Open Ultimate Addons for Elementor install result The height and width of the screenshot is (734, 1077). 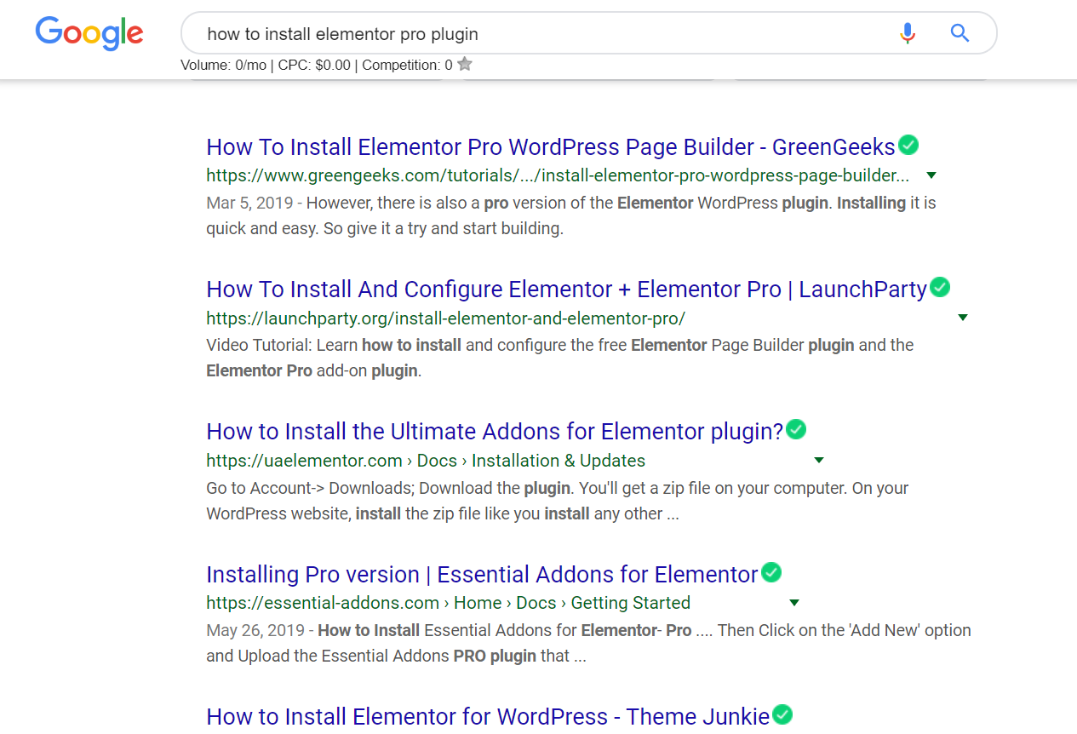click(x=495, y=431)
